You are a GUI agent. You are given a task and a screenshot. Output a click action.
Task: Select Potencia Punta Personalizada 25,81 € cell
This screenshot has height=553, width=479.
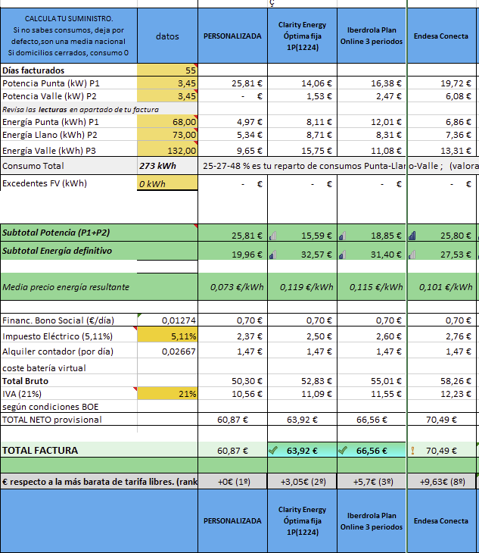point(232,83)
